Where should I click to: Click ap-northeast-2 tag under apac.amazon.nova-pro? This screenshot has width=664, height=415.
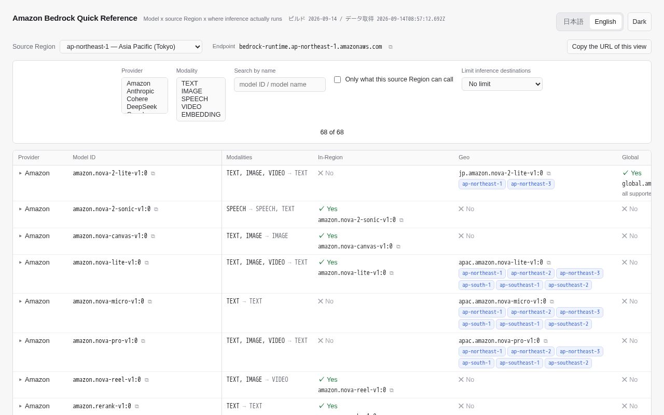531,352
